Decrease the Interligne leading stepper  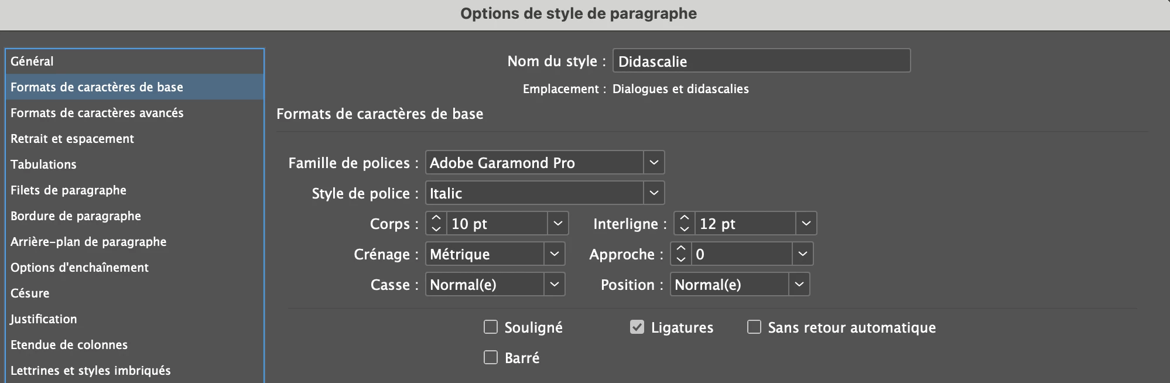684,229
